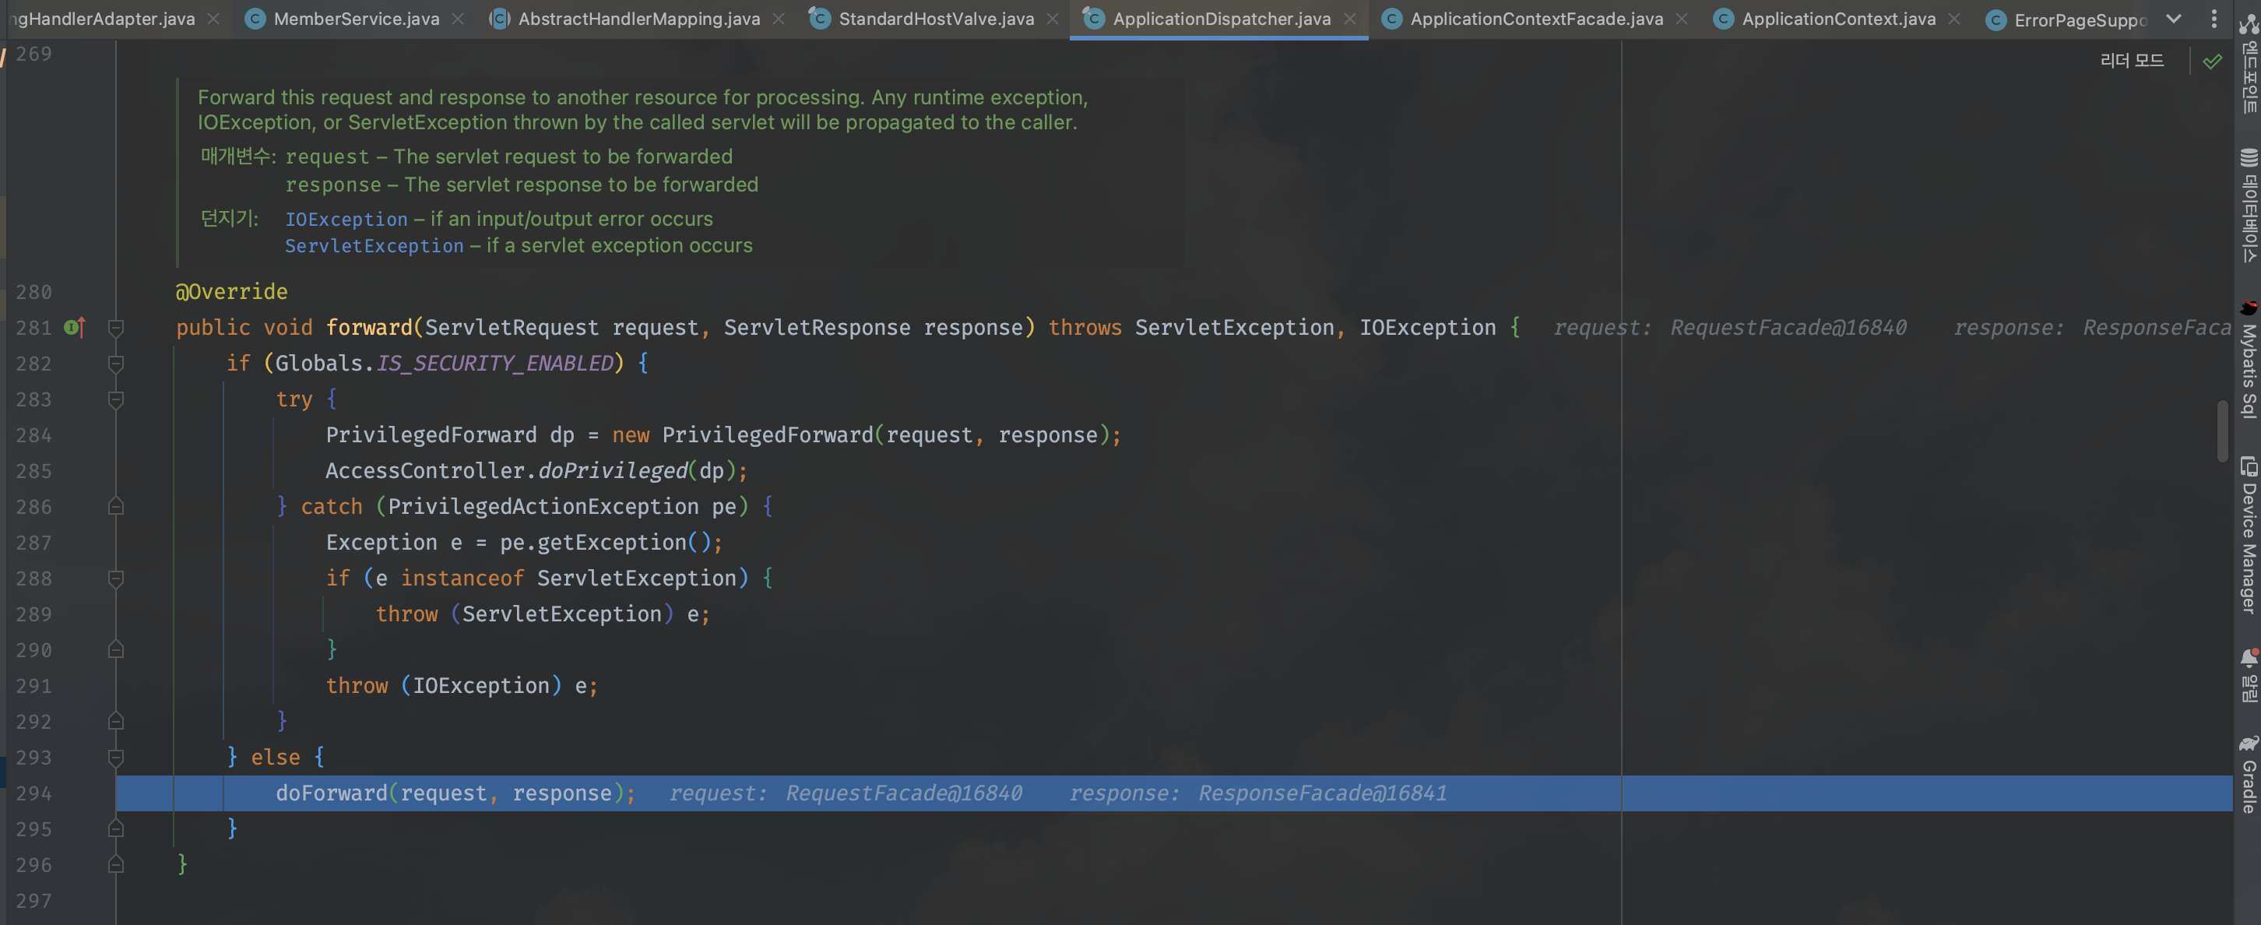Click the abstract class icon of AbstractHandlerMapping.java tab

[499, 19]
